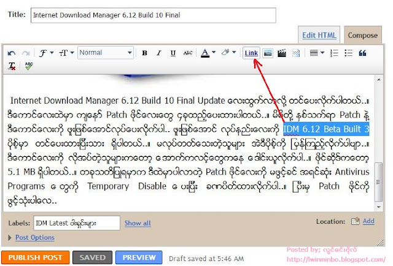This screenshot has width=393, height=266.
Task: Apply blockquote formatting
Action: (362, 53)
